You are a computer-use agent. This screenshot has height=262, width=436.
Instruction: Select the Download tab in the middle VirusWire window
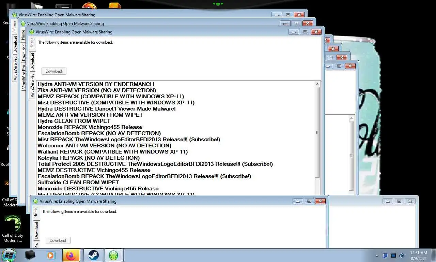click(x=24, y=53)
